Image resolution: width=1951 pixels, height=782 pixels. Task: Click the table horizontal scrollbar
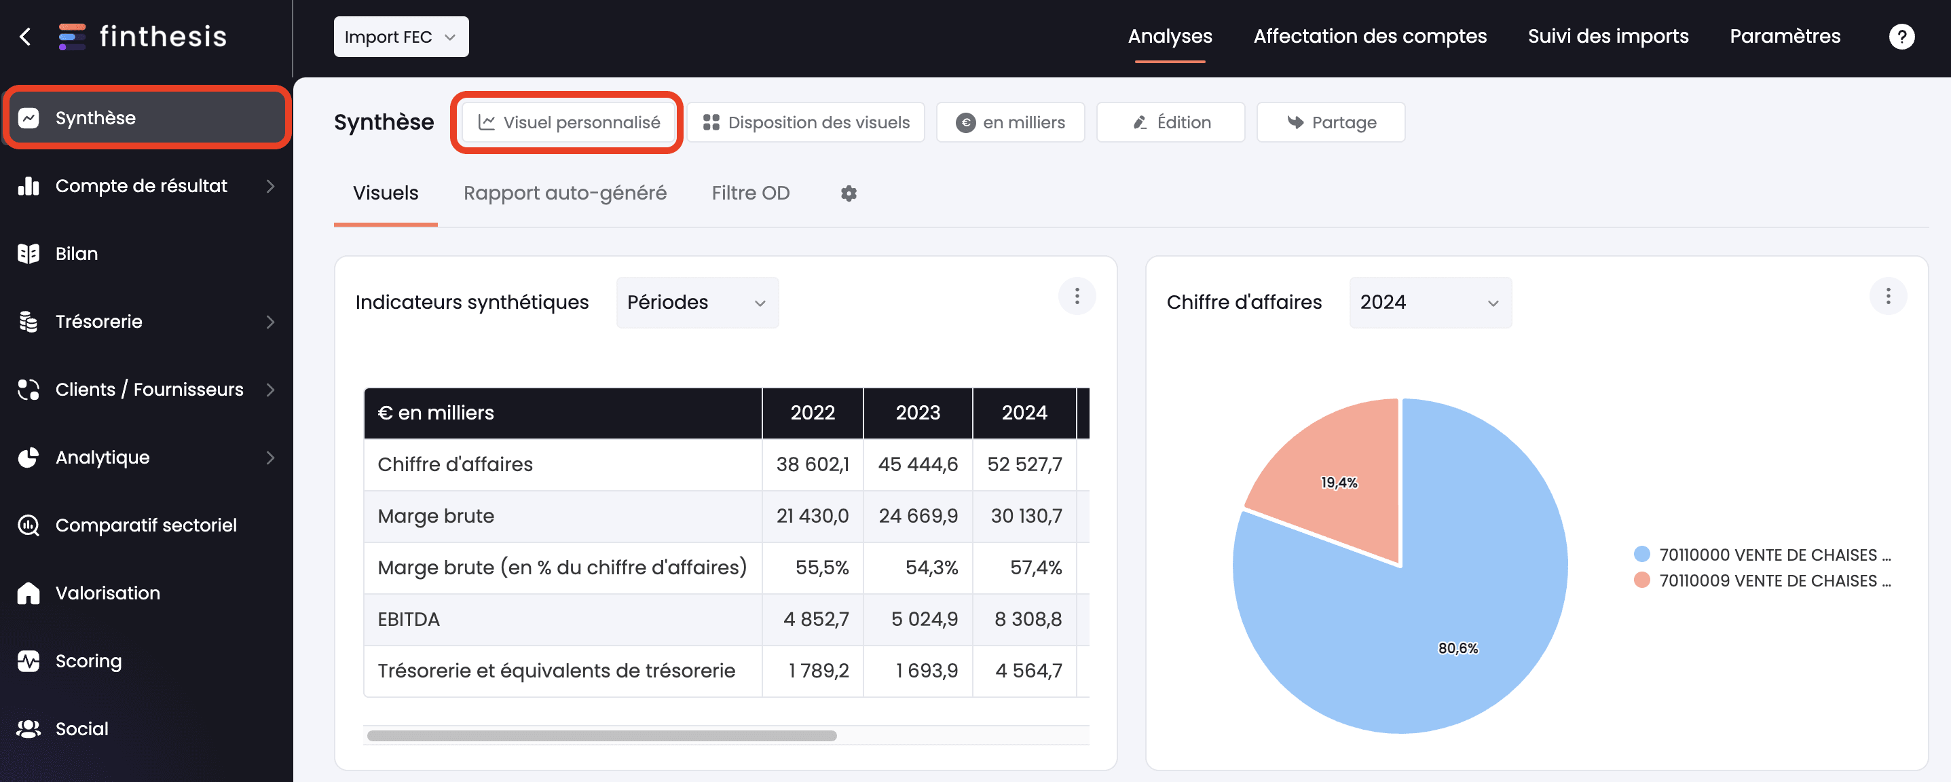click(x=601, y=736)
